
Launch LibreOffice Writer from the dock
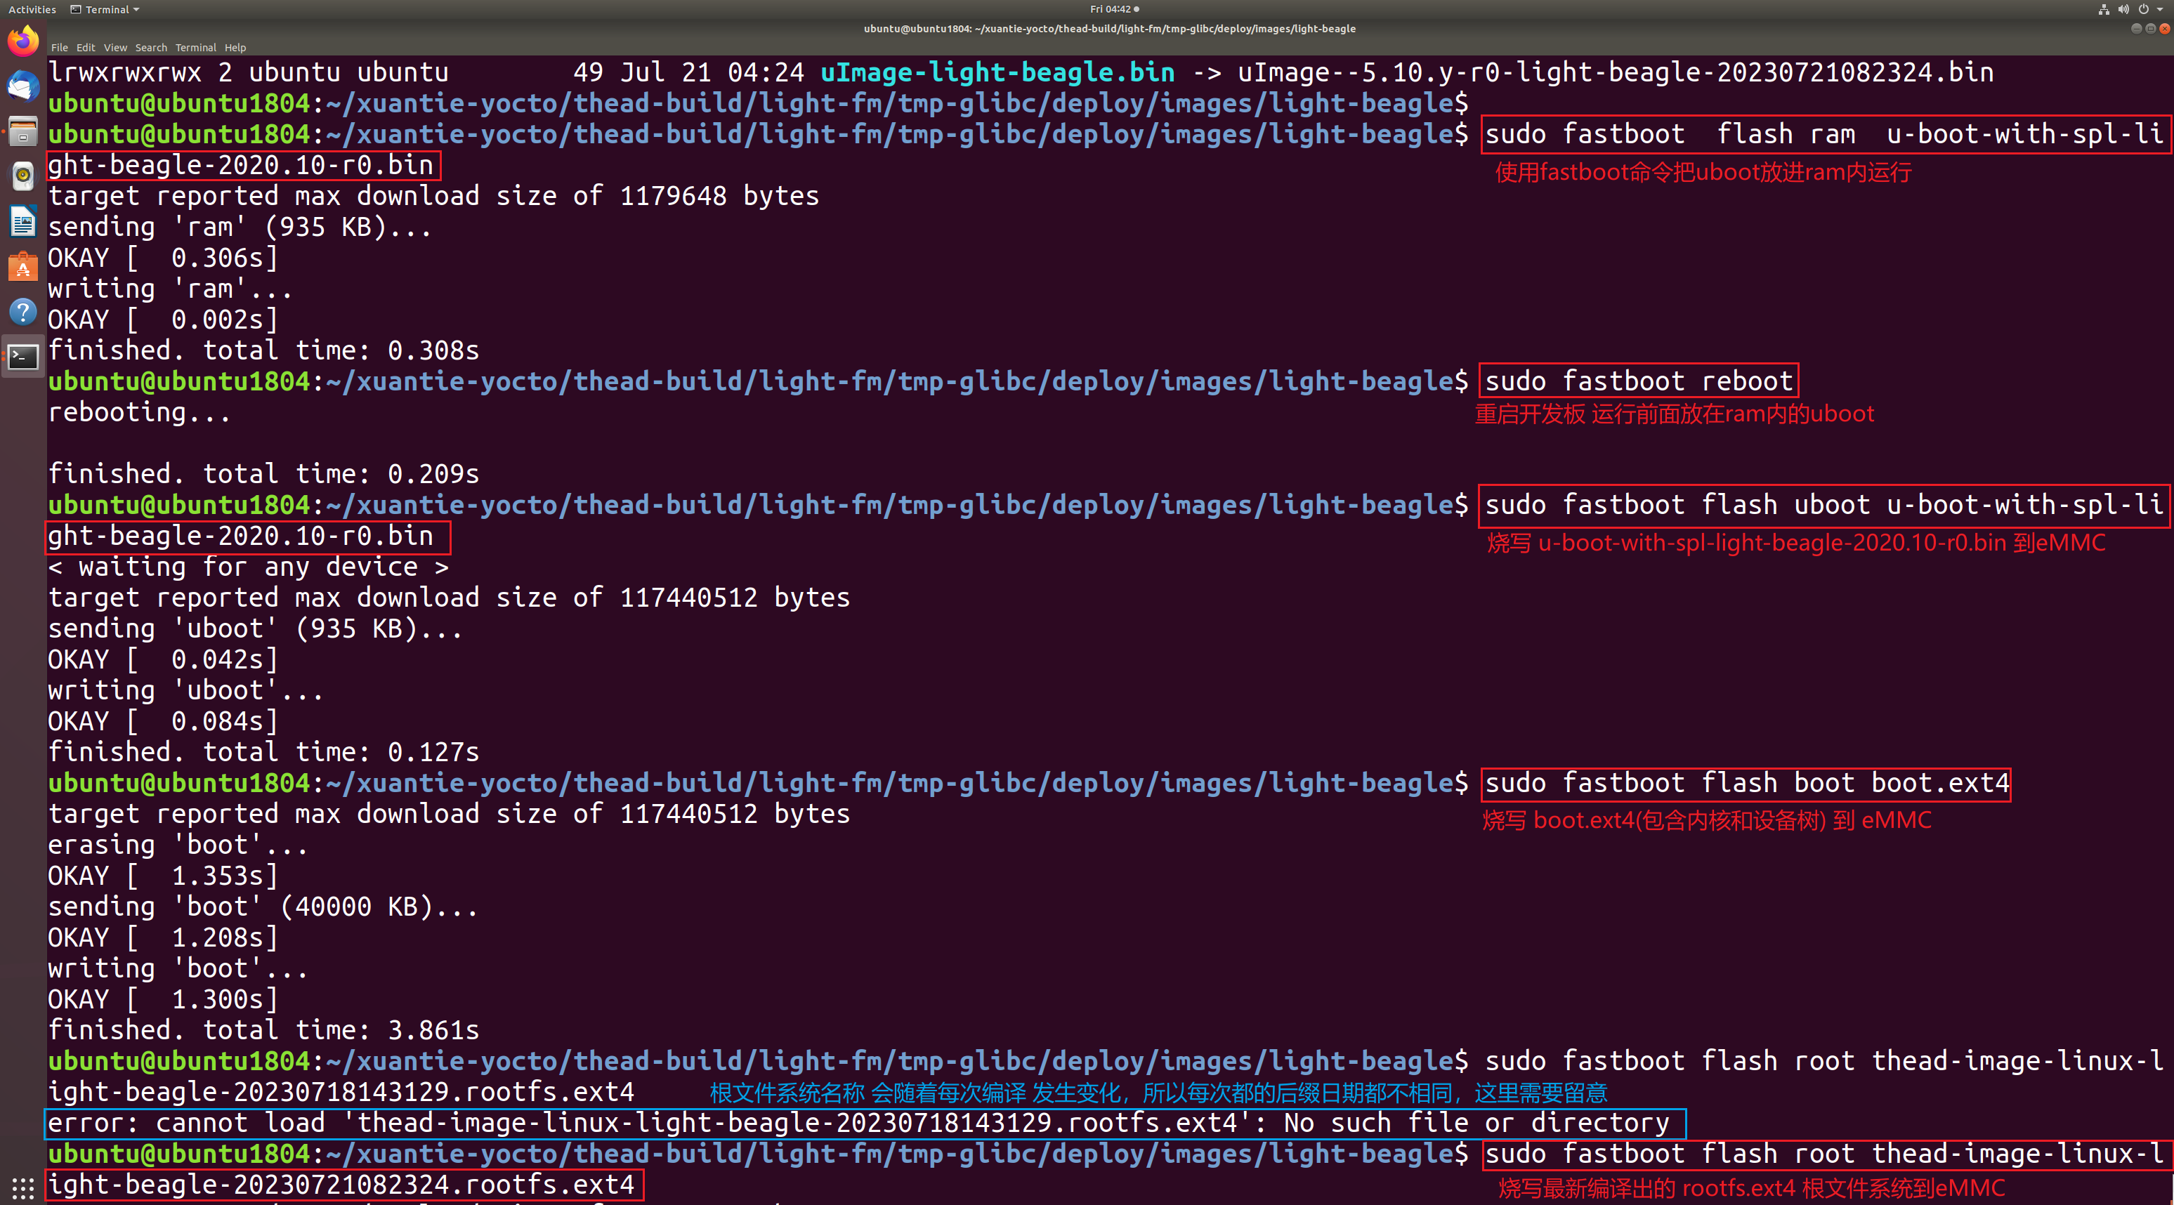(22, 222)
